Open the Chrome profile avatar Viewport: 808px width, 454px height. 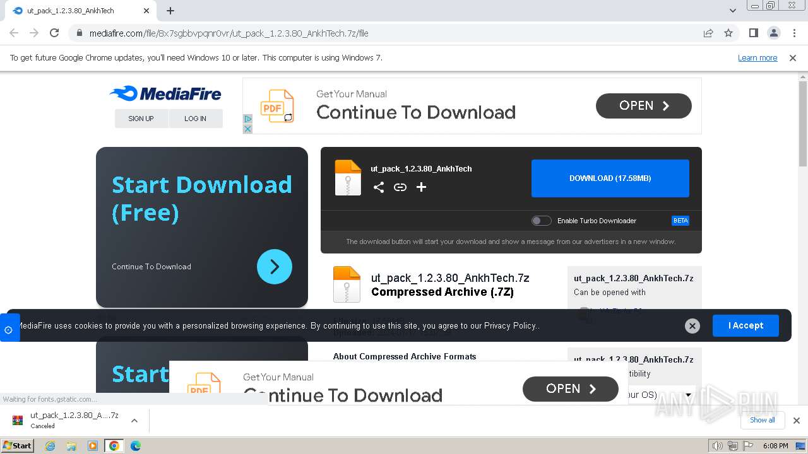pyautogui.click(x=773, y=33)
